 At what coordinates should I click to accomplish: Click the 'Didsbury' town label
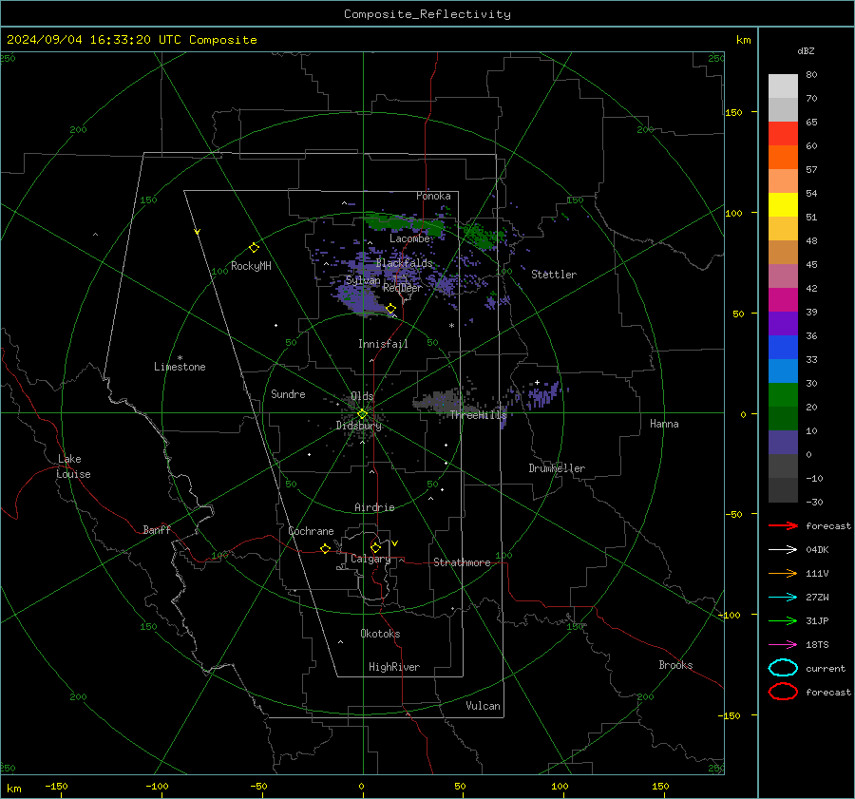pyautogui.click(x=358, y=426)
